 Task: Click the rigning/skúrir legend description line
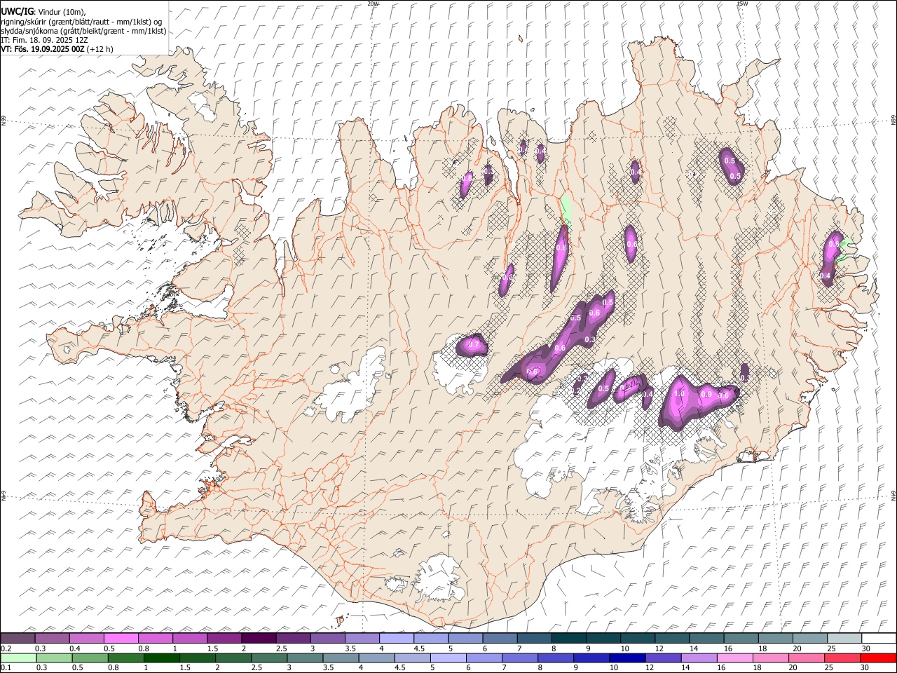(x=81, y=21)
